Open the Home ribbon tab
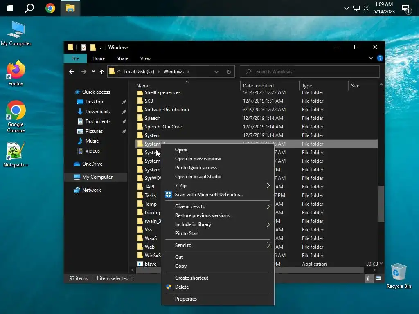Viewport: 419px width, 314px height. pyautogui.click(x=99, y=58)
